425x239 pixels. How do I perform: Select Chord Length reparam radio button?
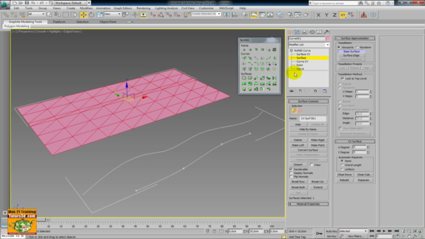342,165
